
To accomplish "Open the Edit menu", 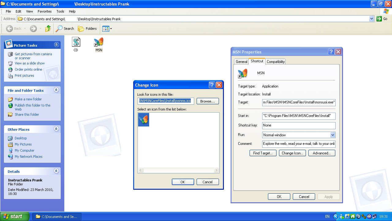I will [18, 11].
